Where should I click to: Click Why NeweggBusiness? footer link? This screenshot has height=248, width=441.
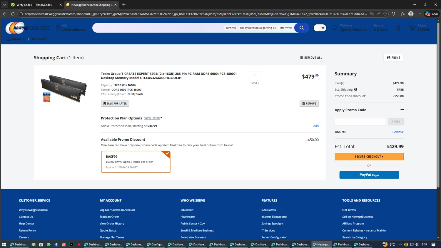pyautogui.click(x=34, y=210)
